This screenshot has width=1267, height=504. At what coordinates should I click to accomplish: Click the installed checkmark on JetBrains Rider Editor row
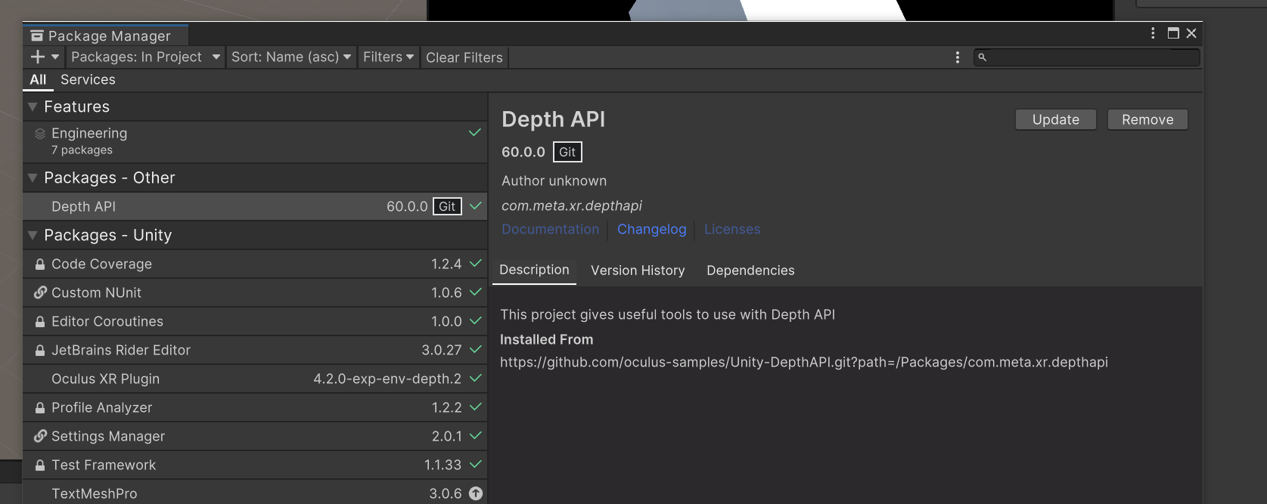pos(476,349)
